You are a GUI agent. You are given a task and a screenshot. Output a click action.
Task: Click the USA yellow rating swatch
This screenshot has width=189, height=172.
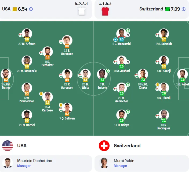15,9
